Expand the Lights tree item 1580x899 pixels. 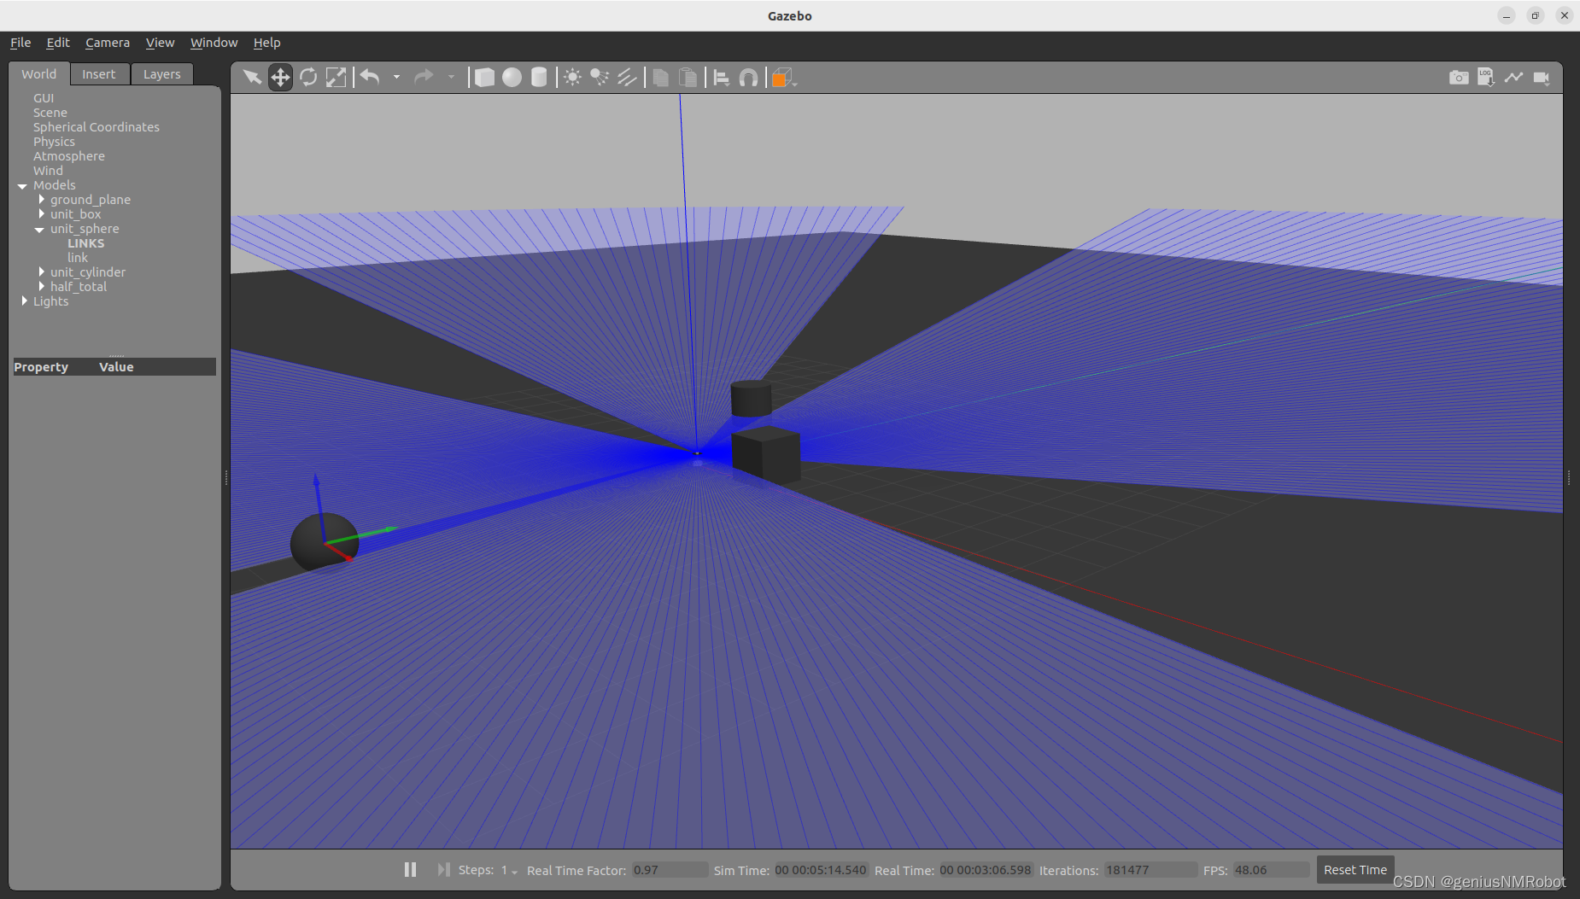24,301
